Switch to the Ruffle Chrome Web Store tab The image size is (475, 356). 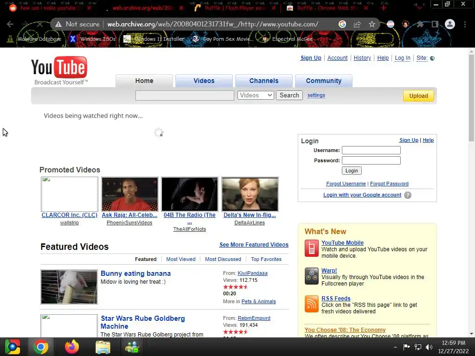pos(327,8)
